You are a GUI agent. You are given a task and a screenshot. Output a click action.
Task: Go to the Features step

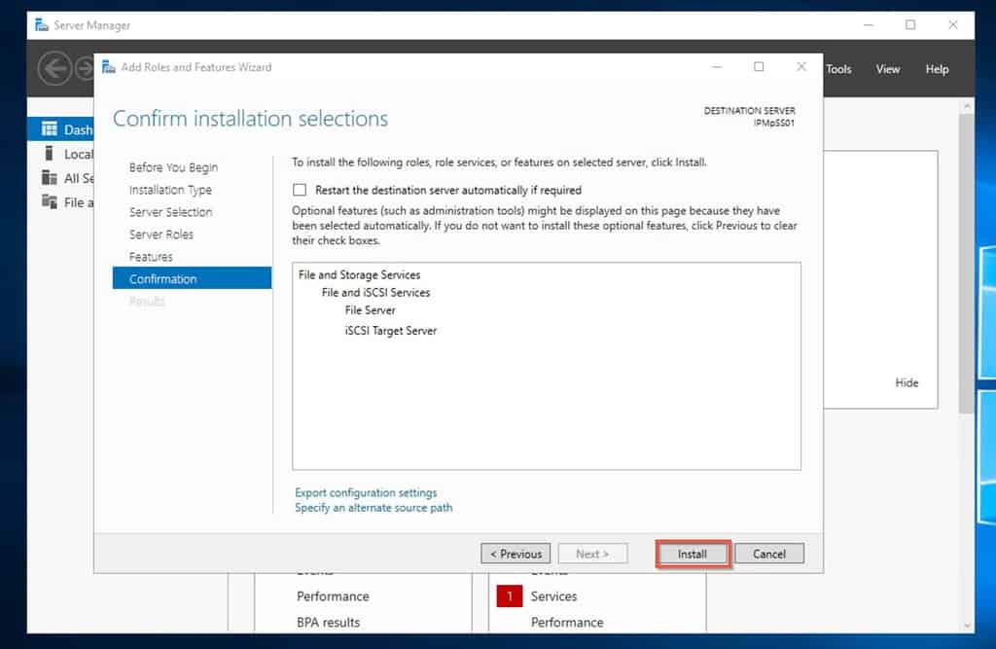tap(151, 256)
